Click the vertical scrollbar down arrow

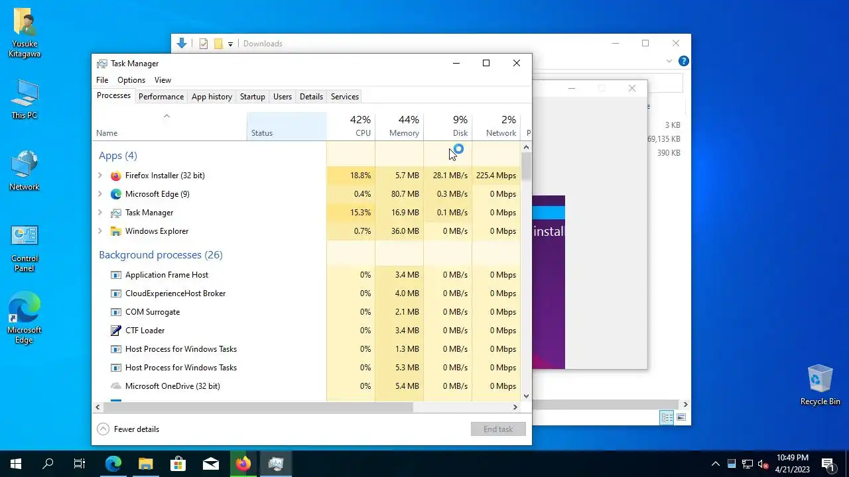pyautogui.click(x=527, y=396)
